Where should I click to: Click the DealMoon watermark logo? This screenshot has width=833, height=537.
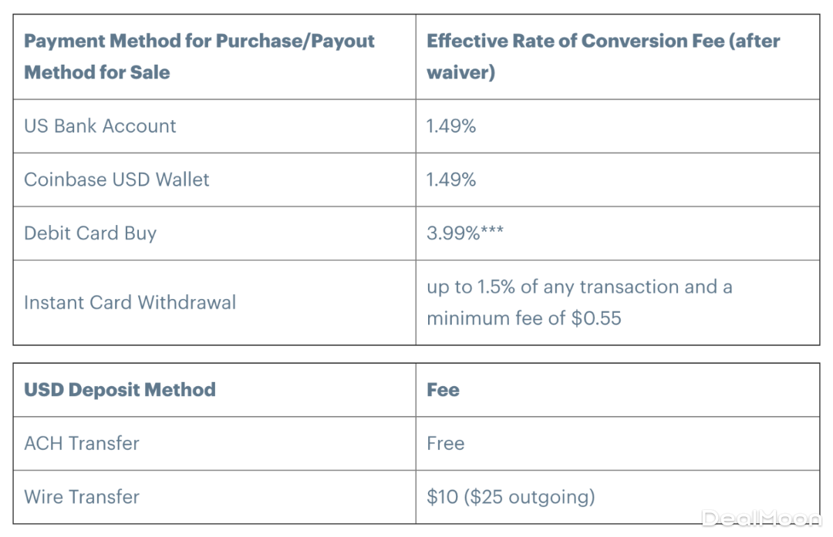tap(760, 519)
